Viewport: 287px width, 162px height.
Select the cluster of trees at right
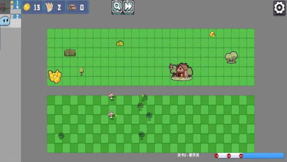pyautogui.click(x=231, y=57)
